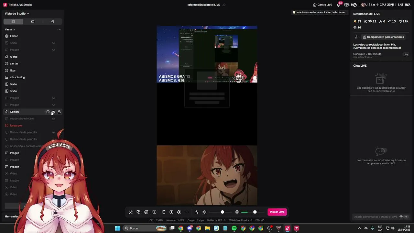Select the stream preview canvas image
The width and height of the screenshot is (414, 233).
coord(207,116)
